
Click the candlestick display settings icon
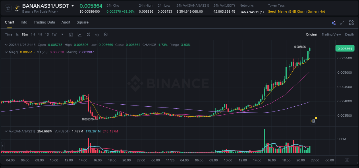click(88, 34)
